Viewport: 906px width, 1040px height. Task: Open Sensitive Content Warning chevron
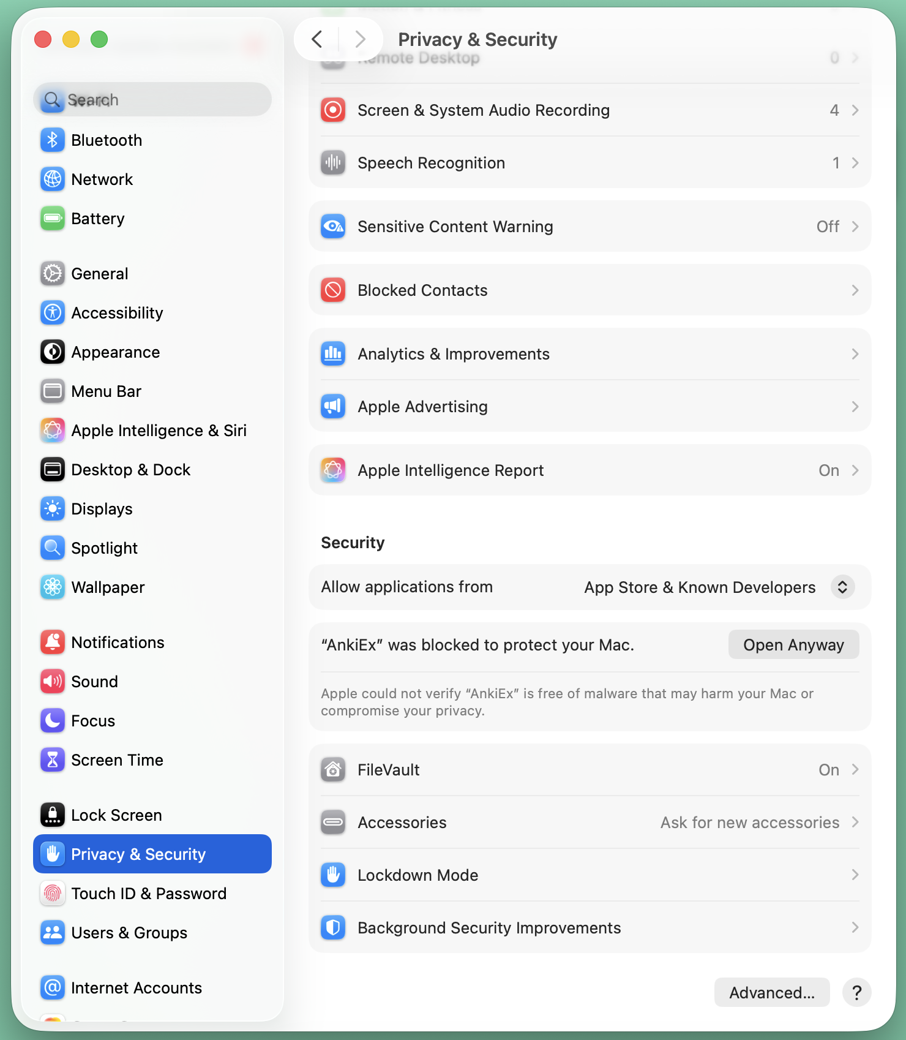(855, 227)
